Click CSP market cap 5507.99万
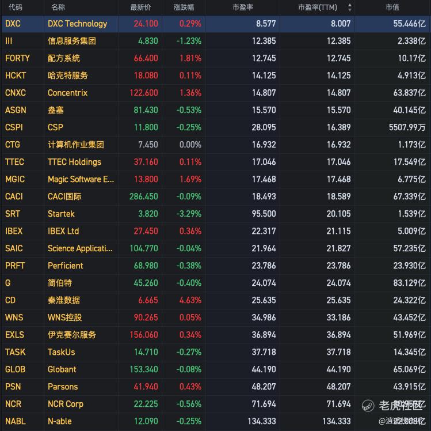 click(407, 127)
